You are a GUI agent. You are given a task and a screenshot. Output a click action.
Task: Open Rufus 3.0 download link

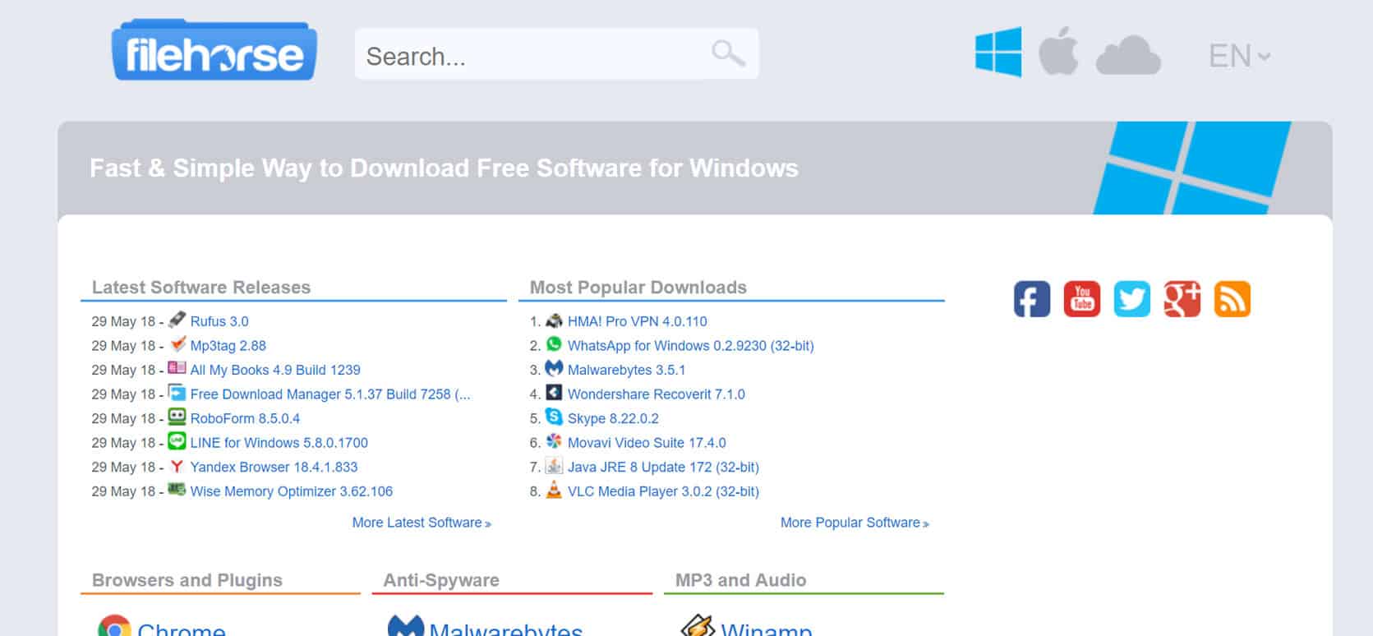click(219, 321)
